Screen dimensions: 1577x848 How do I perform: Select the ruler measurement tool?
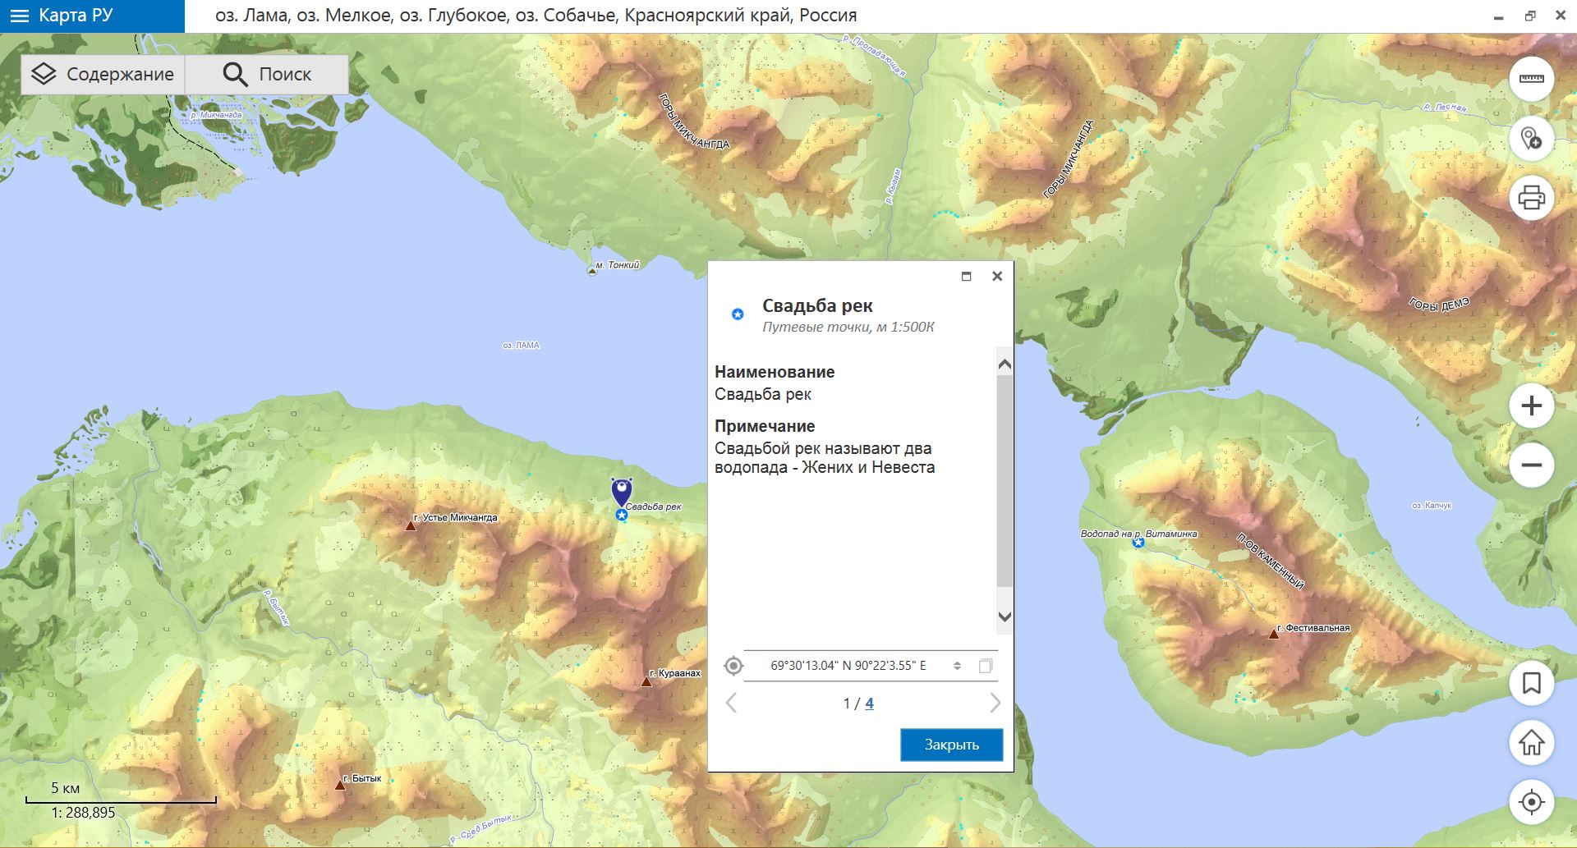tap(1531, 79)
